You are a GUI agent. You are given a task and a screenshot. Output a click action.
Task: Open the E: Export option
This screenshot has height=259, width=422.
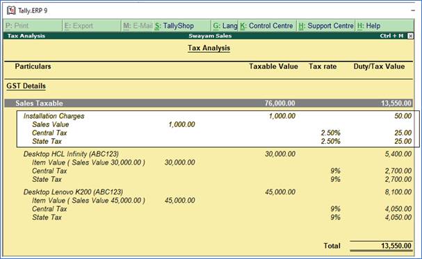point(92,26)
